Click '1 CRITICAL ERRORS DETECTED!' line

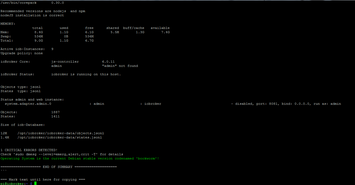[29, 150]
